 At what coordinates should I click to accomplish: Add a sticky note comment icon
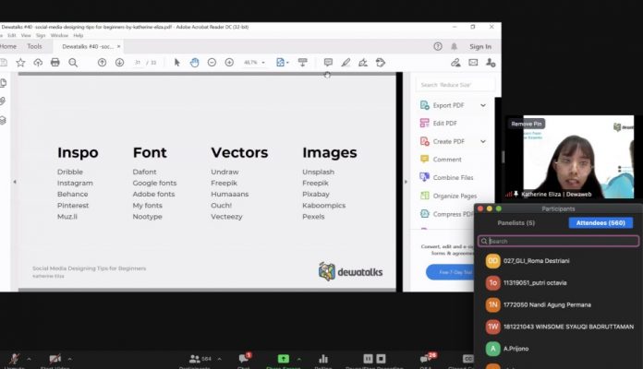pos(328,62)
